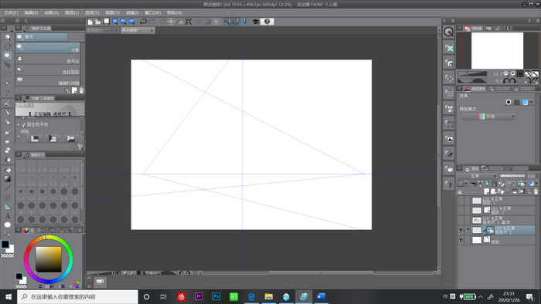Screen dimensions: 541x304
Task: Select the text tool marked A
Action: (7, 216)
